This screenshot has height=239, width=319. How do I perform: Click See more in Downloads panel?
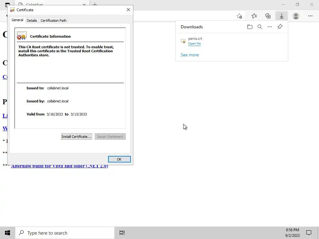pyautogui.click(x=190, y=55)
